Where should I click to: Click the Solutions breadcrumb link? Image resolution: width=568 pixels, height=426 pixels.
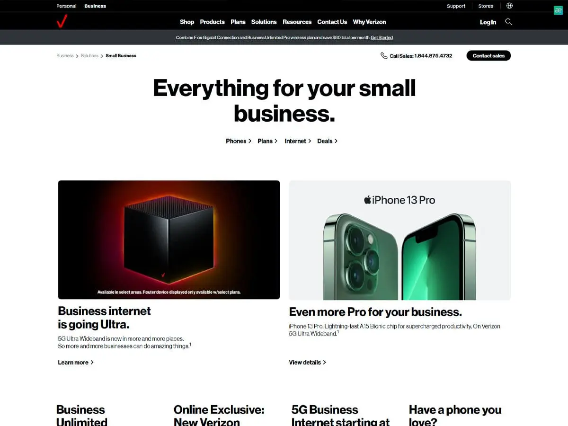point(89,56)
